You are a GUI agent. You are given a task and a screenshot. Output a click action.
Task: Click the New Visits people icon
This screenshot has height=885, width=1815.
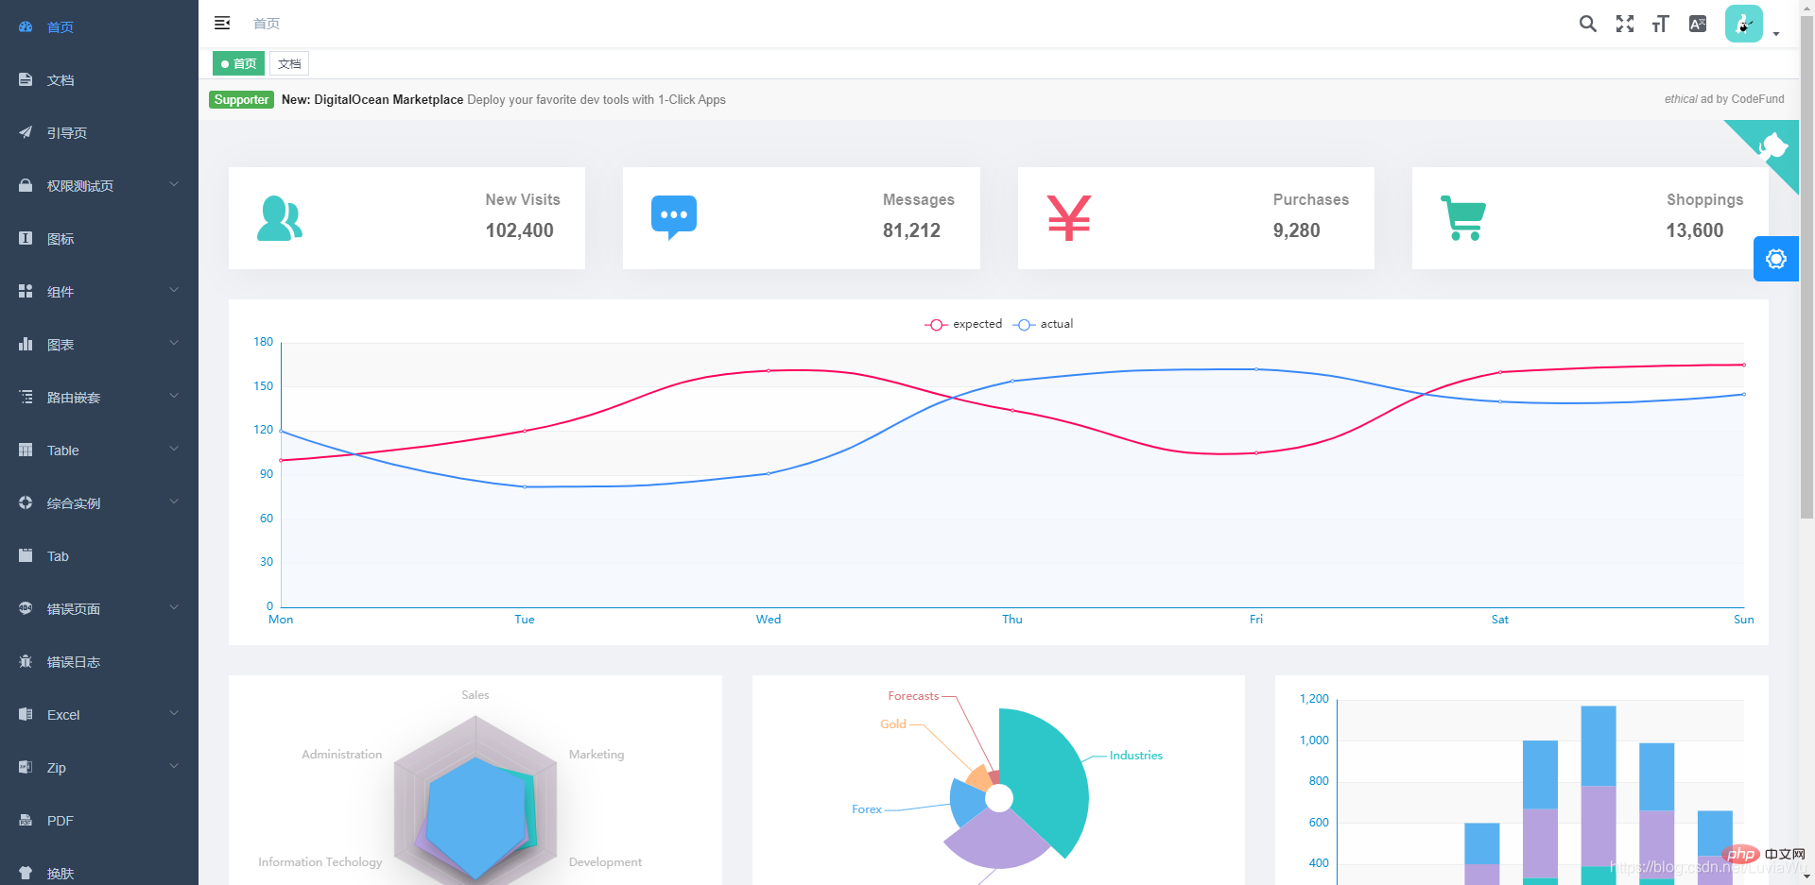[280, 218]
